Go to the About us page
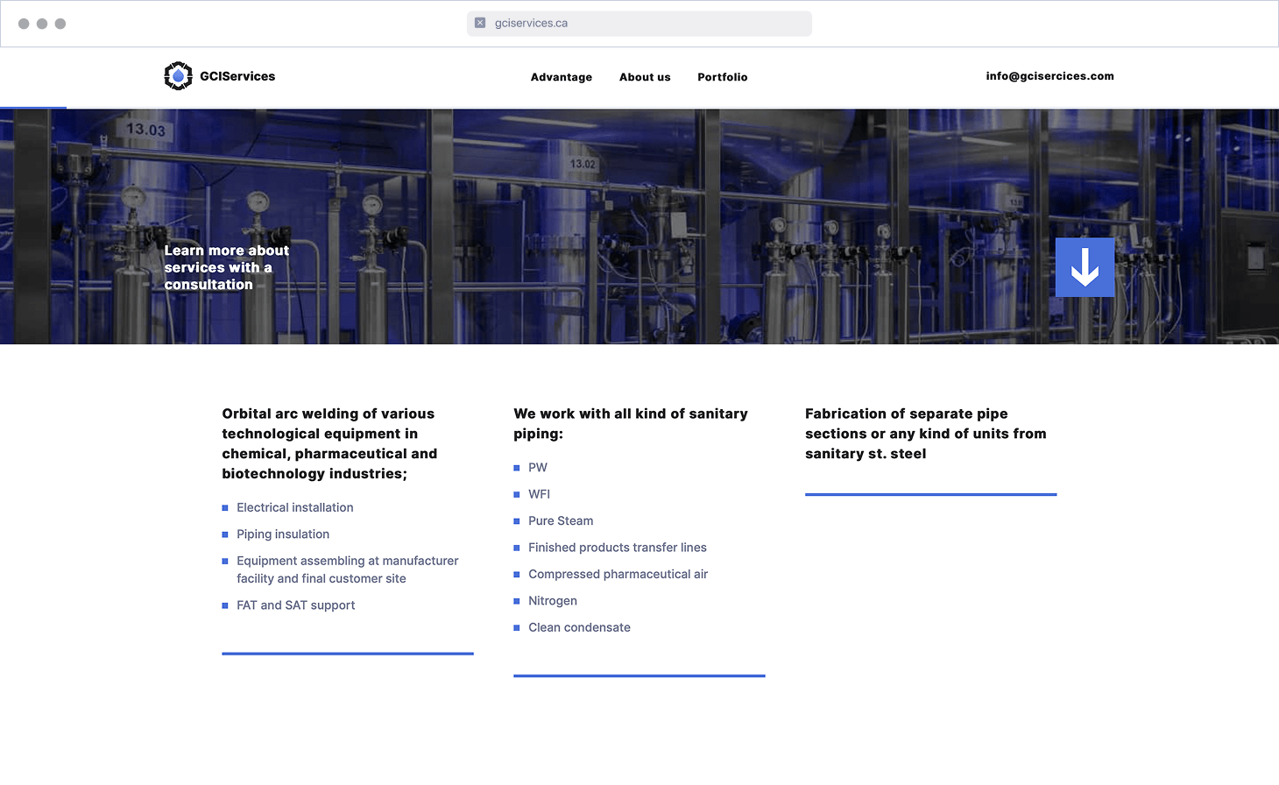The width and height of the screenshot is (1279, 785). tap(644, 77)
